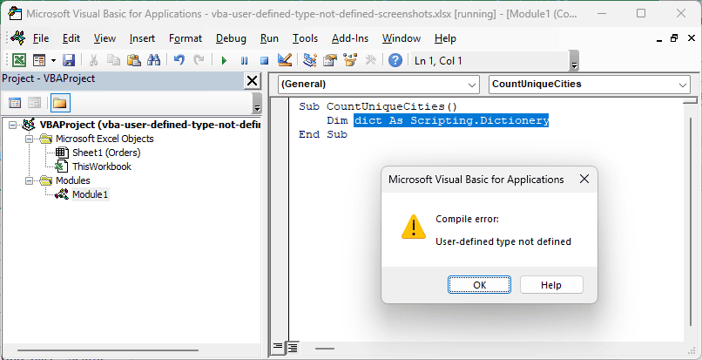This screenshot has height=360, width=702.
Task: Close the Project Explorer panel
Action: (252, 81)
